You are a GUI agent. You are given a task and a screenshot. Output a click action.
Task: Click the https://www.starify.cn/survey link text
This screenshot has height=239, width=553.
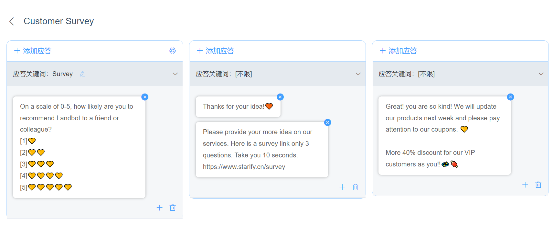(244, 167)
